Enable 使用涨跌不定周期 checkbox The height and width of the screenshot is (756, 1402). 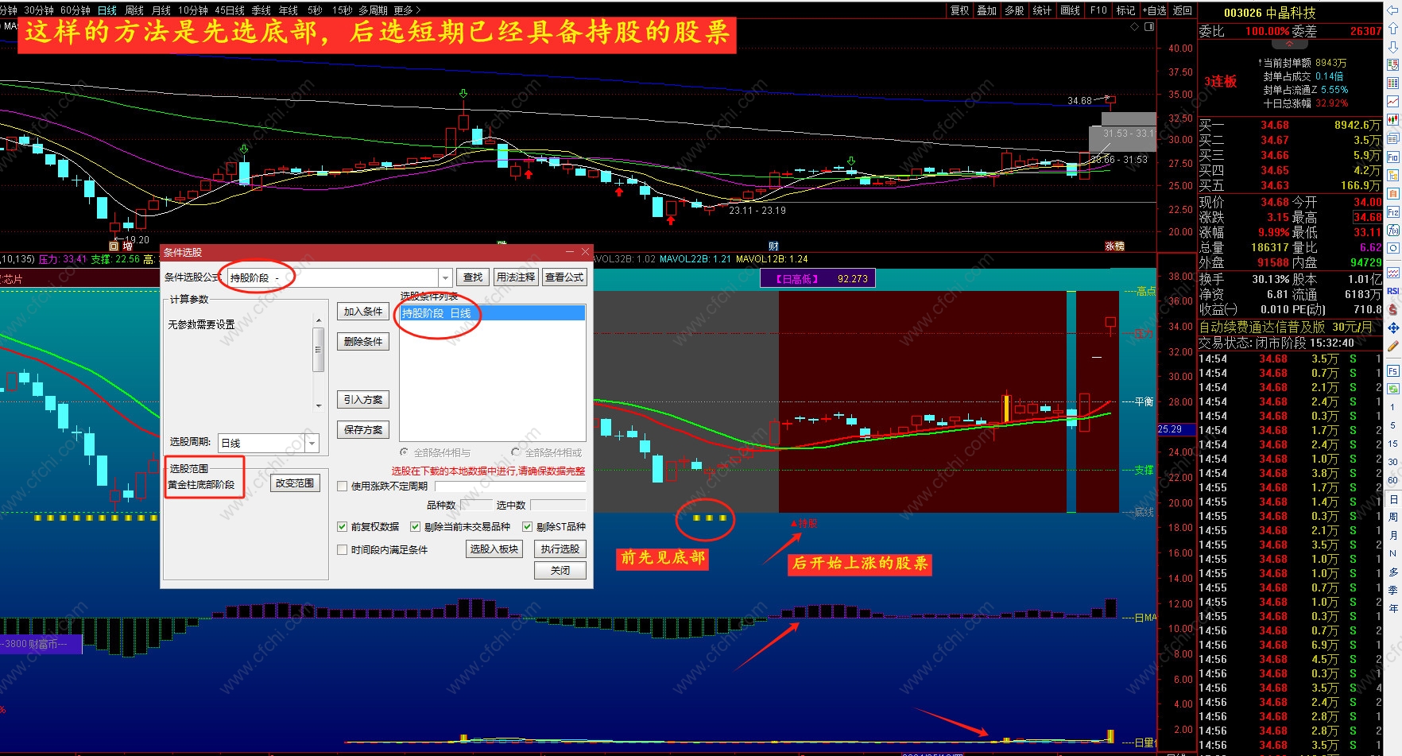pos(343,487)
